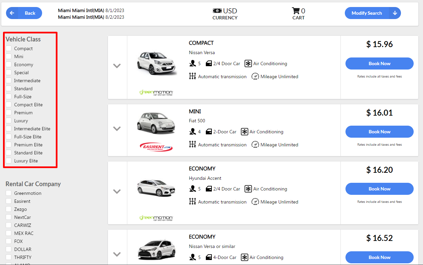The image size is (423, 265).
Task: Check the Zezgo company checkbox
Action: 9,209
